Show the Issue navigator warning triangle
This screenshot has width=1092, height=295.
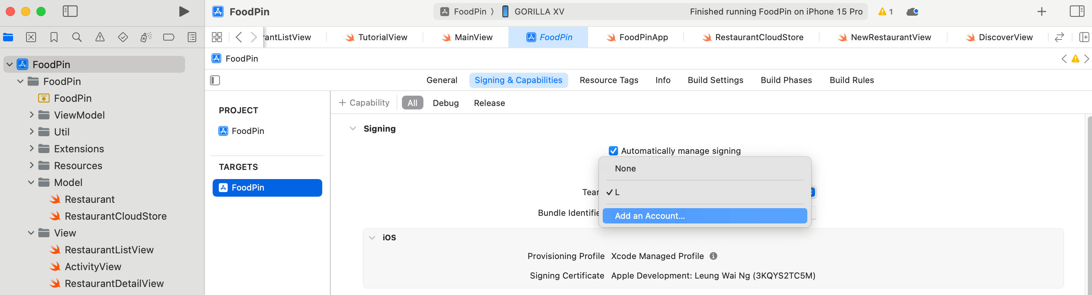[100, 37]
